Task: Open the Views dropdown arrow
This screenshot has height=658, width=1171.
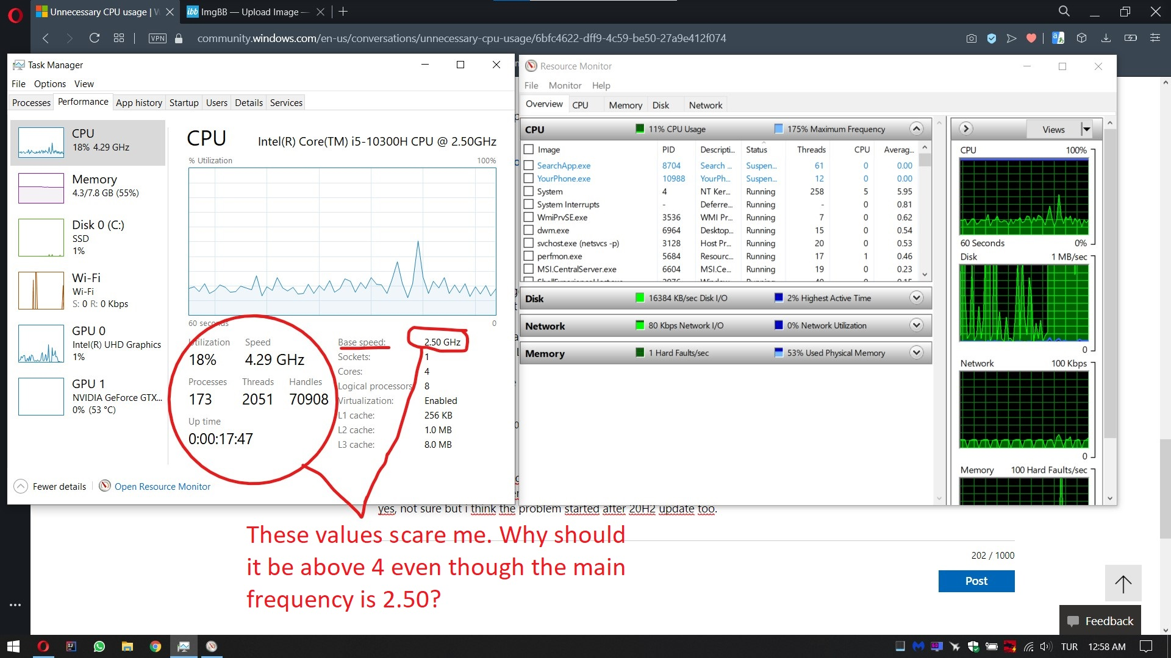Action: 1086,129
